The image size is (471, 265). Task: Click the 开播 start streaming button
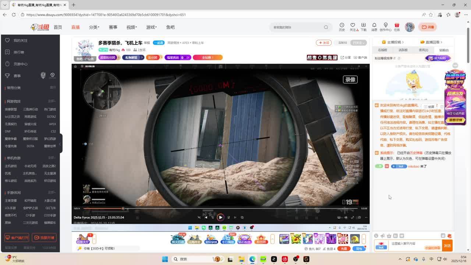428,27
